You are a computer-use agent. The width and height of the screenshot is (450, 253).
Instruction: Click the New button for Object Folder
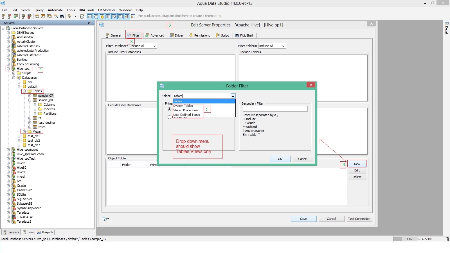[x=357, y=164]
